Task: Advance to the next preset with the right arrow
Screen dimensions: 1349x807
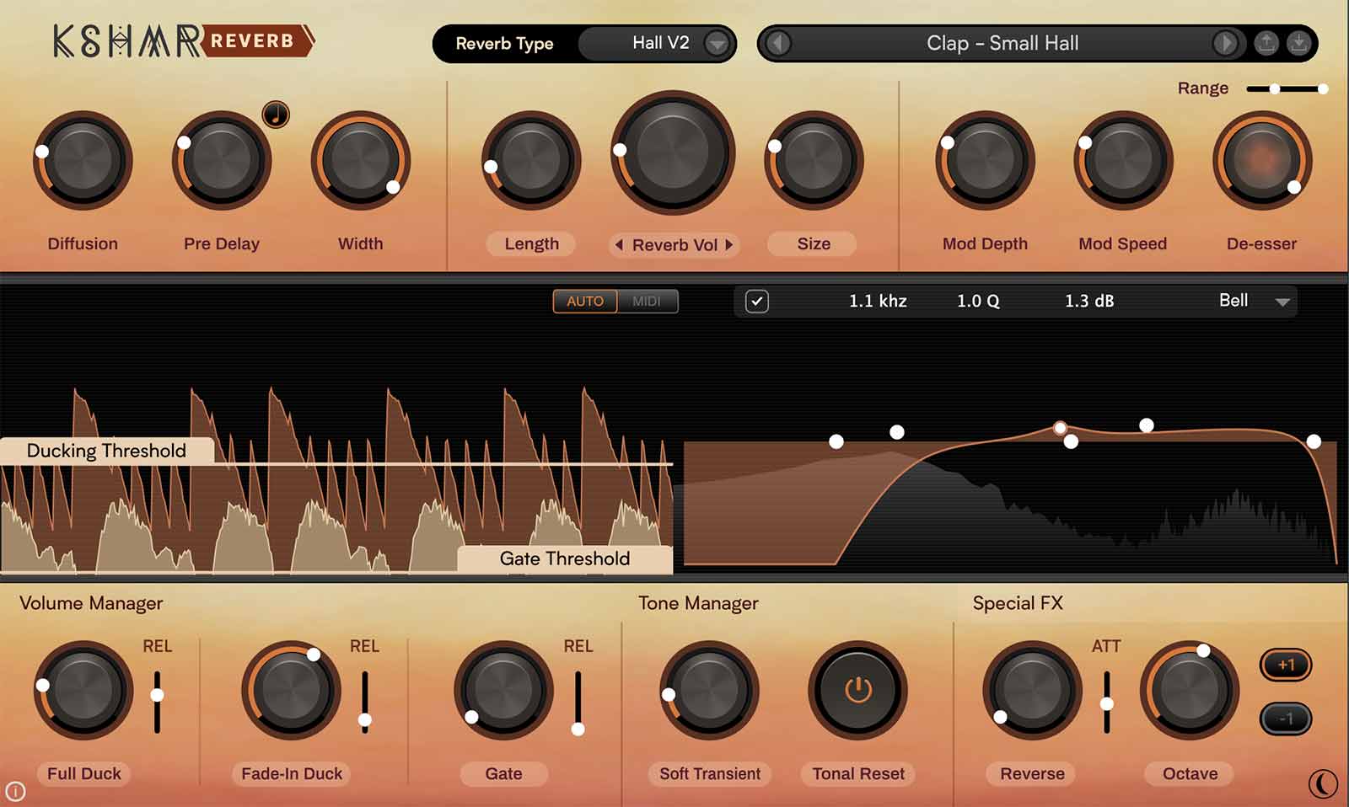Action: click(x=1225, y=43)
